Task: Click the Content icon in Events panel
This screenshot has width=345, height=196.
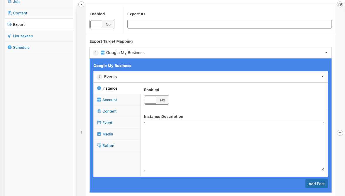Action: click(x=99, y=111)
